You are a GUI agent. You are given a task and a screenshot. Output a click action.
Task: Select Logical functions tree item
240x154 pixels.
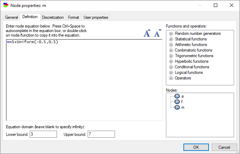point(189,72)
